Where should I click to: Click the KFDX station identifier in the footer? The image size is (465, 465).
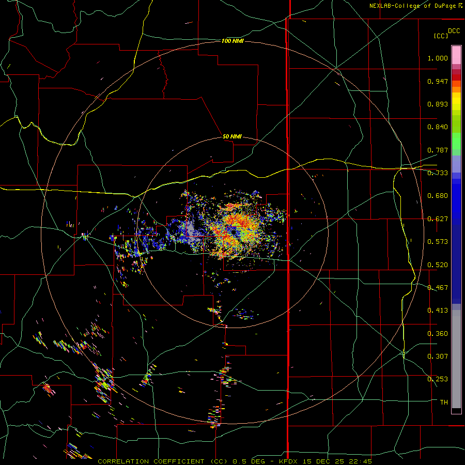(x=289, y=461)
